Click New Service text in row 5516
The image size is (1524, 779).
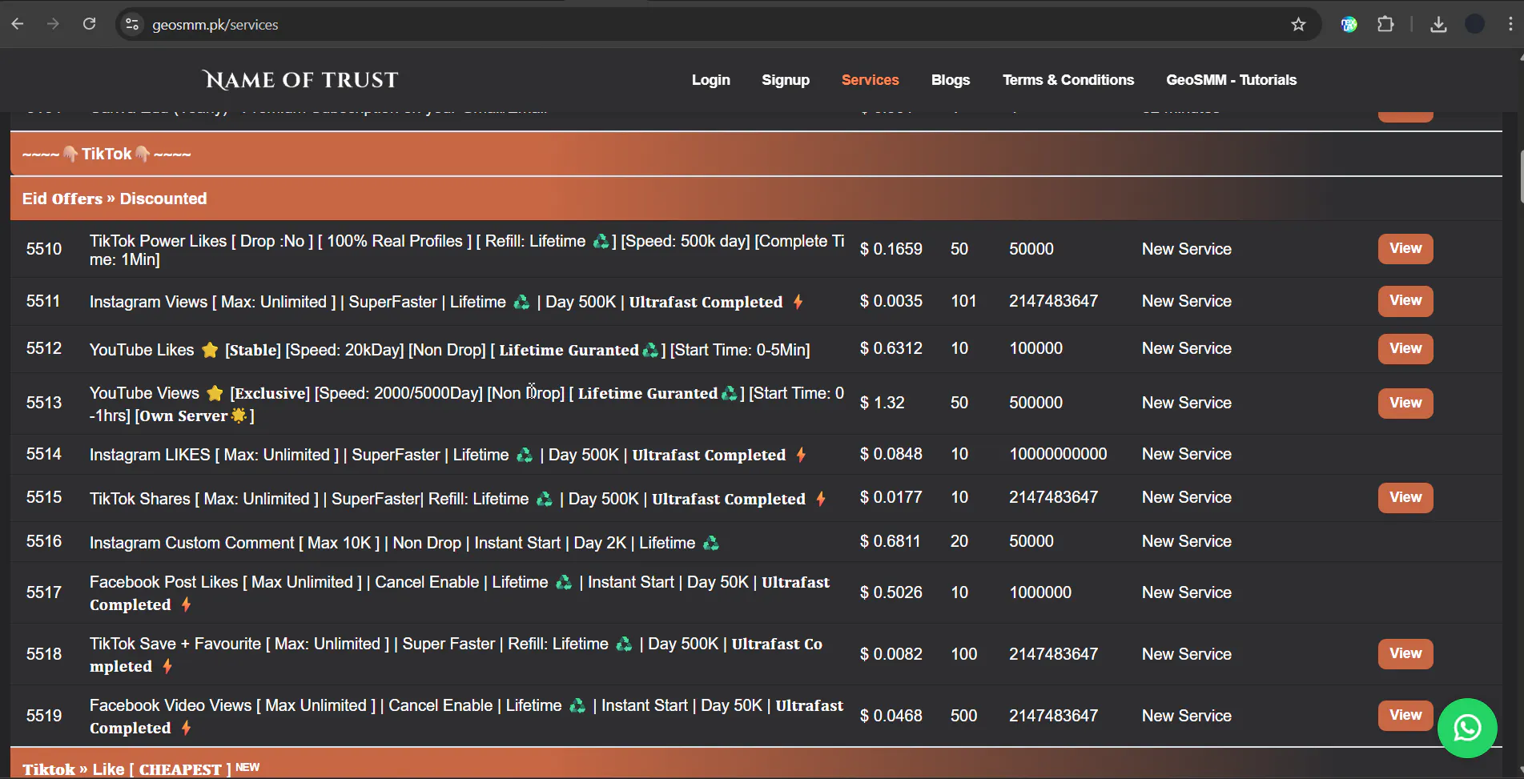pos(1187,541)
